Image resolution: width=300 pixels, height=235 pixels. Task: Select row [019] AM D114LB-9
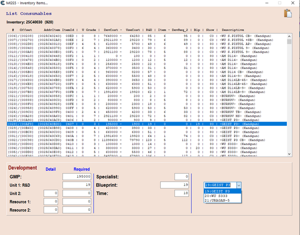pyautogui.click(x=147, y=88)
